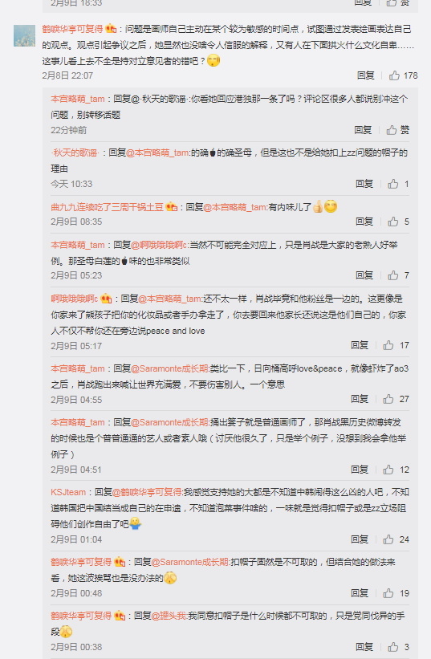
Task: Click 回复 on the 2月9日 01:04 reply
Action: click(360, 539)
